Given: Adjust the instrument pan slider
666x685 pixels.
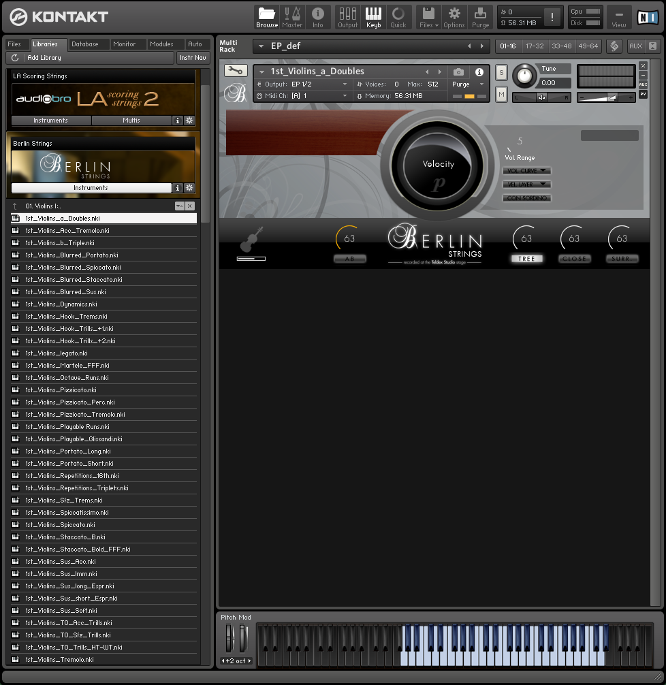Looking at the screenshot, I should click(x=541, y=97).
